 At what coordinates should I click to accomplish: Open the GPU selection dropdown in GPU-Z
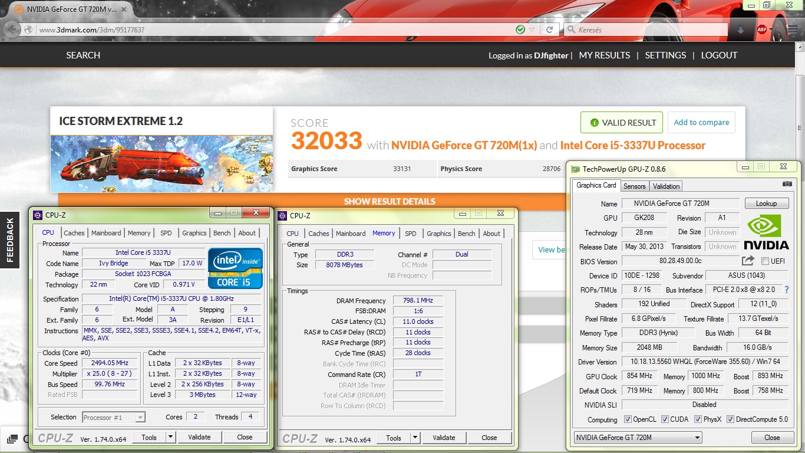click(x=638, y=438)
